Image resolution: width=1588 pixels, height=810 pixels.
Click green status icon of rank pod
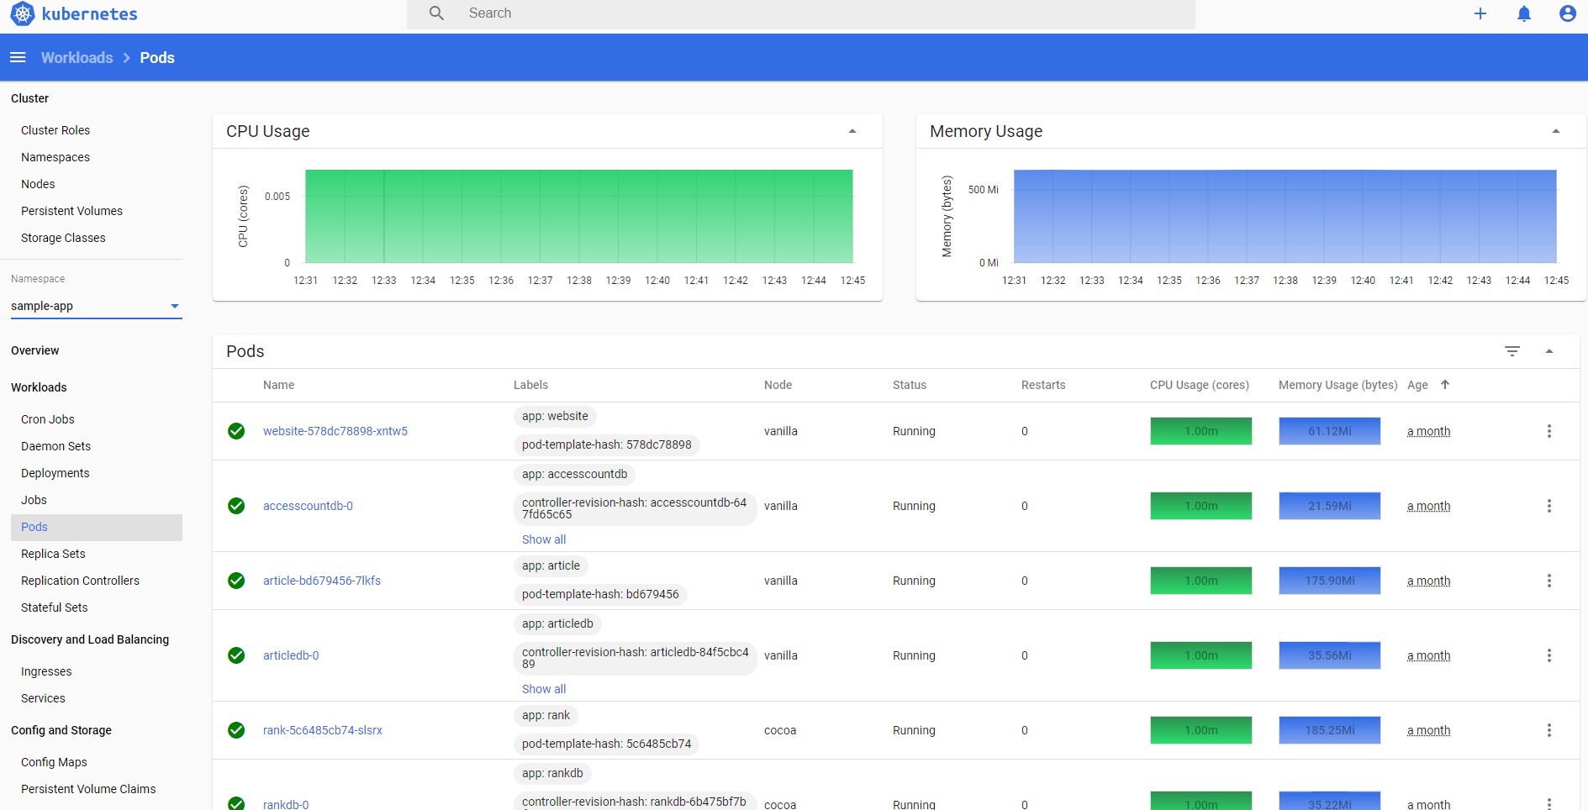236,730
